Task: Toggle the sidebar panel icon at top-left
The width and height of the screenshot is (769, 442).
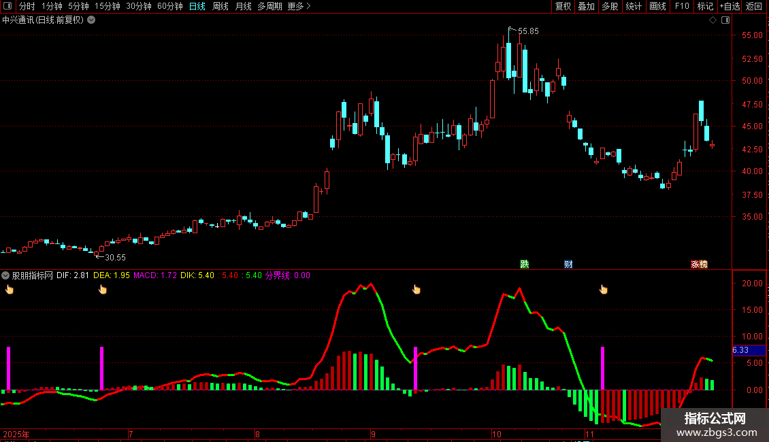Action: 7,6
